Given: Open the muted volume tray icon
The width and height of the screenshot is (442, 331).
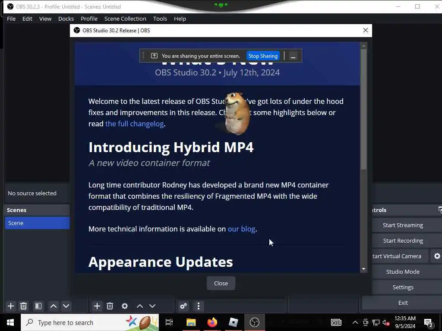Looking at the screenshot, I should click(386, 322).
